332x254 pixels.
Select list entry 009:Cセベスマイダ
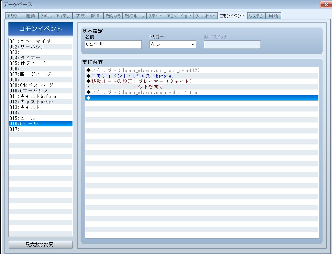click(41, 85)
